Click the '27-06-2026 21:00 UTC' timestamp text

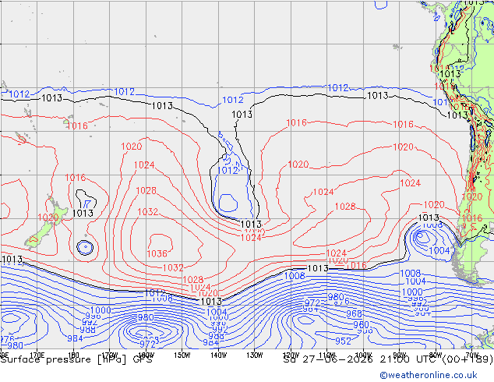click(371, 359)
